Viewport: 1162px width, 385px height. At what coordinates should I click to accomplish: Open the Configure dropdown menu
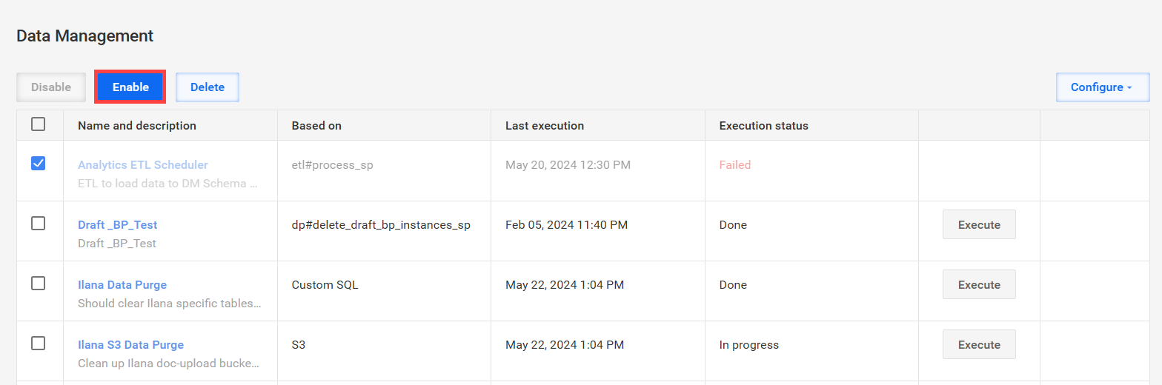[1103, 87]
